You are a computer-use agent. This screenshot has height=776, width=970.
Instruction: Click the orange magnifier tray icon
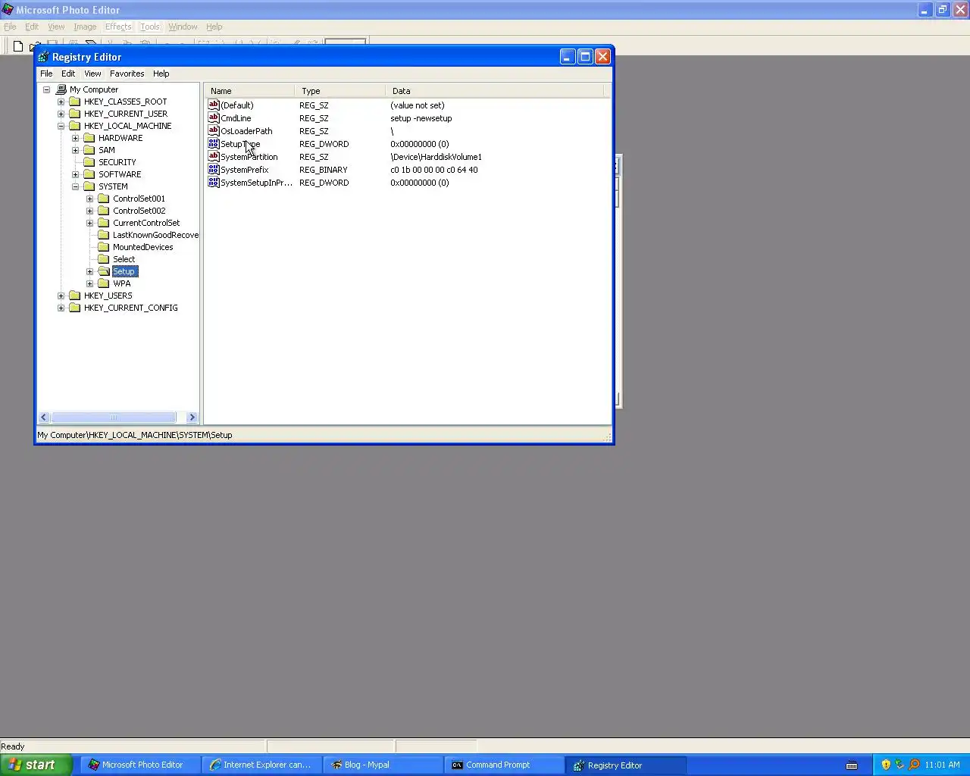coord(914,765)
